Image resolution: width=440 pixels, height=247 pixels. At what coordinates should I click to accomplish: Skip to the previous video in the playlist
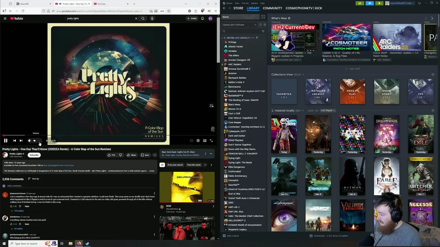pos(14,141)
